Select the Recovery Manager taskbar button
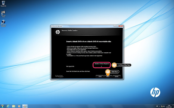Image resolution: width=174 pixels, height=108 pixels. coord(25,106)
